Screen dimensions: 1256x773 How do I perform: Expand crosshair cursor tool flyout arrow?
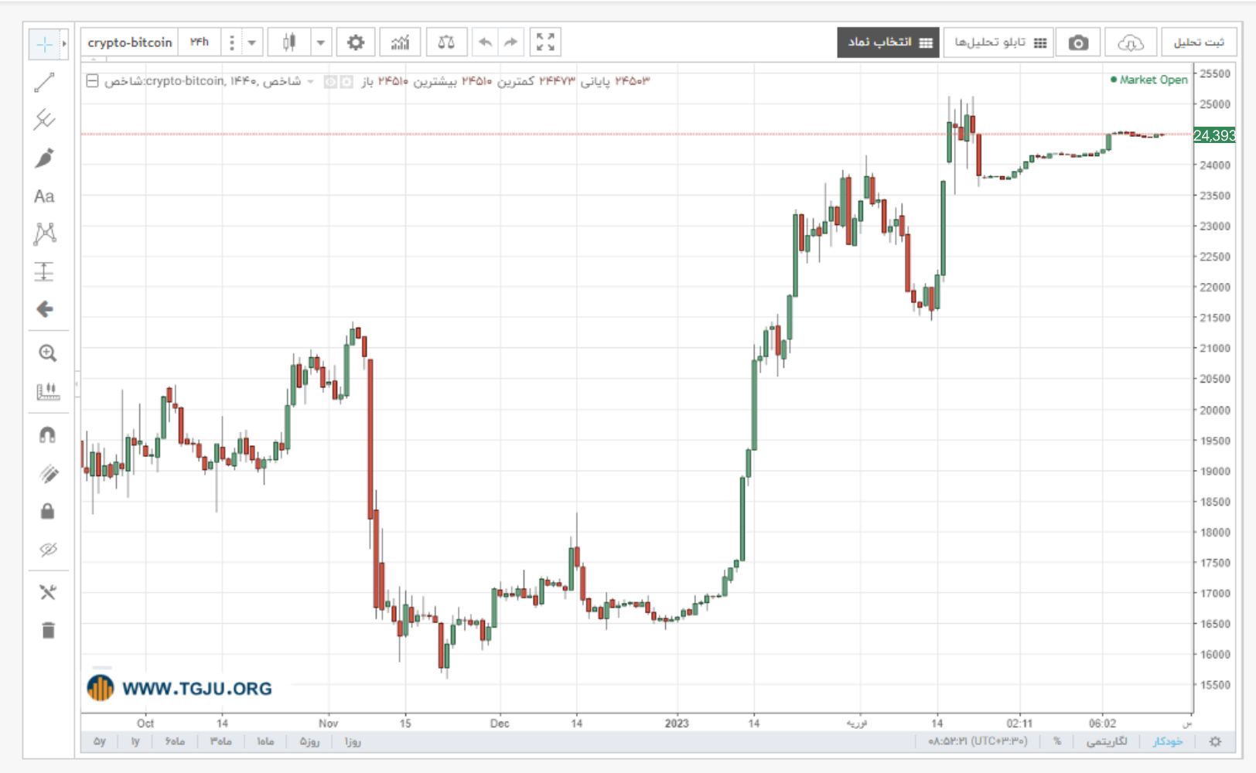point(64,44)
